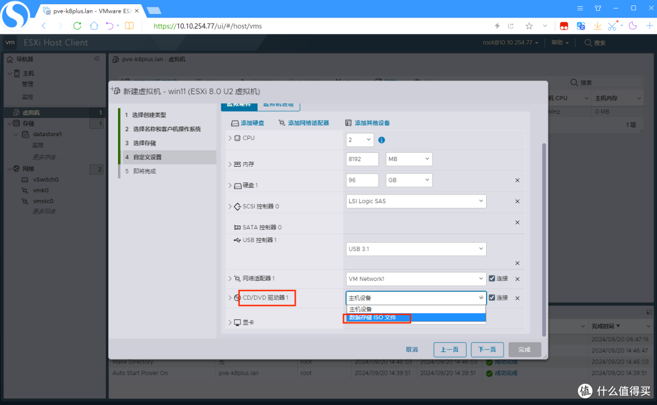This screenshot has width=657, height=405.
Task: Switch to the VM options tab
Action: coord(279,105)
